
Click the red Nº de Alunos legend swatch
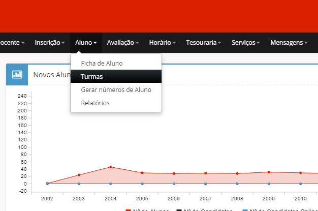pyautogui.click(x=128, y=210)
